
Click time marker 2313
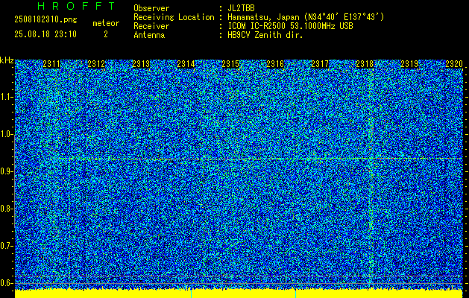141,64
